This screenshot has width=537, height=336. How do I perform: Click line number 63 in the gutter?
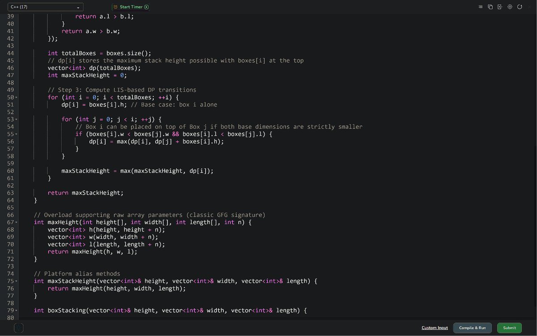tap(10, 193)
